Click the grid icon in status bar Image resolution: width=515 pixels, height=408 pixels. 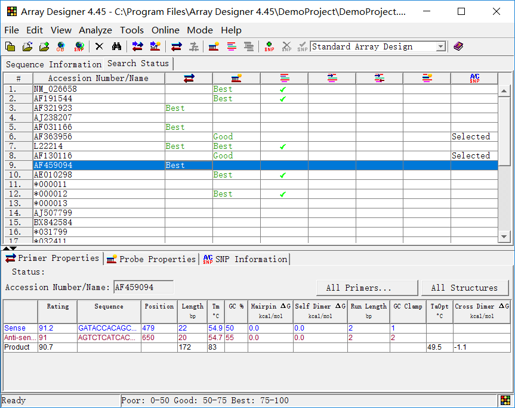click(505, 400)
